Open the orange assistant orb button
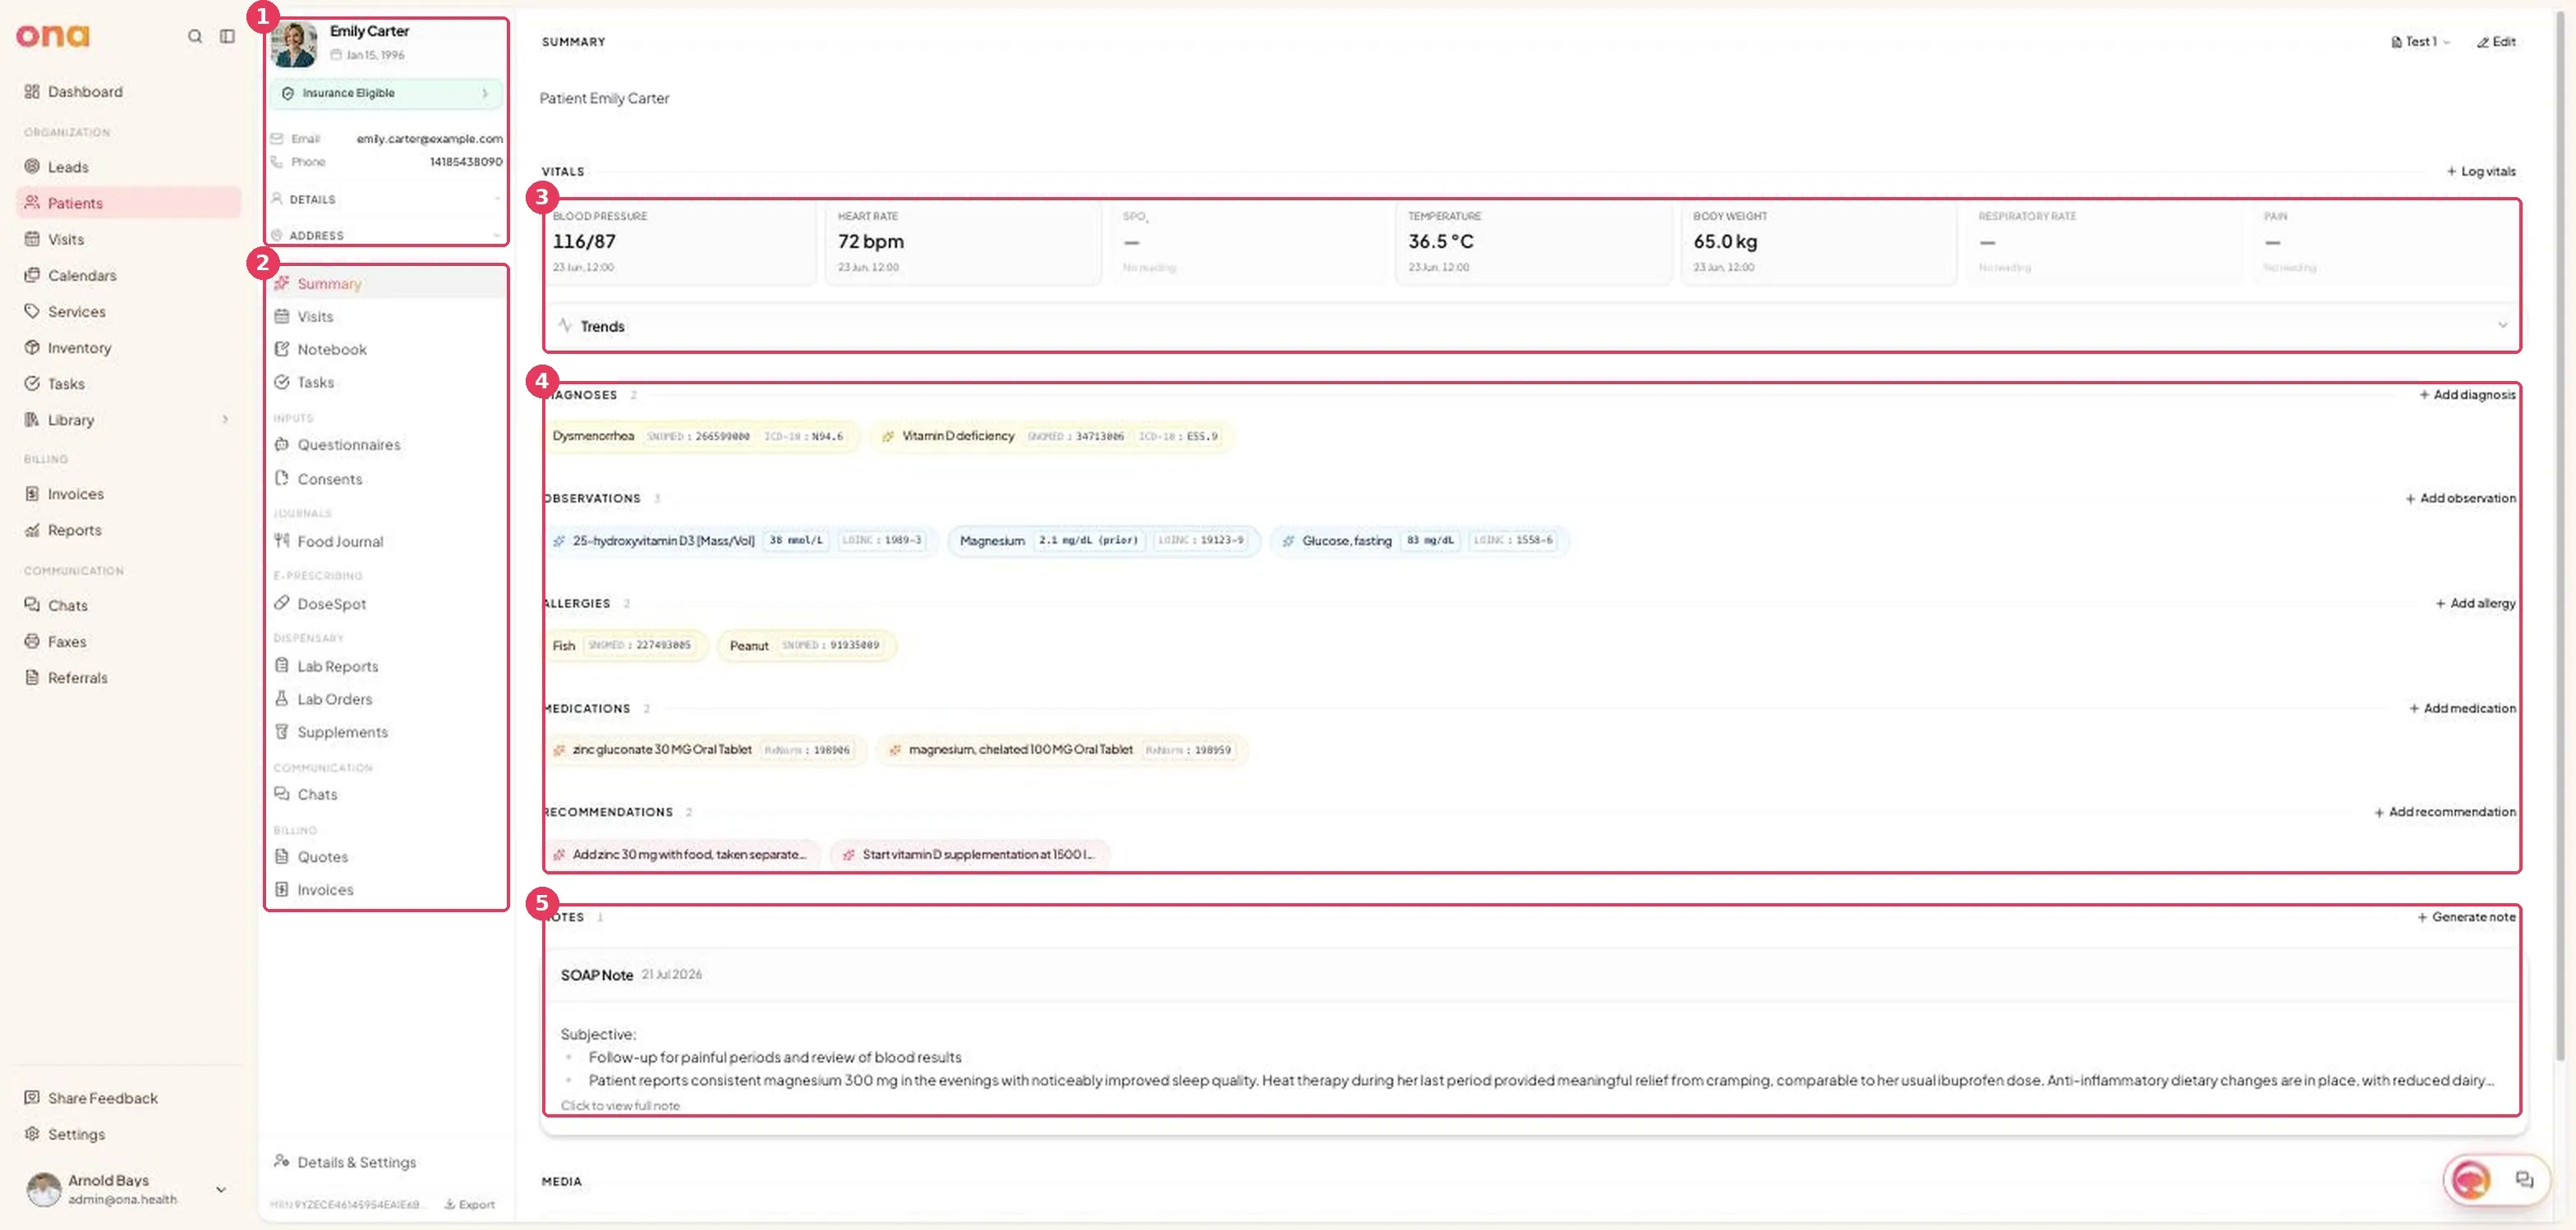Image resolution: width=2576 pixels, height=1230 pixels. (x=2470, y=1180)
